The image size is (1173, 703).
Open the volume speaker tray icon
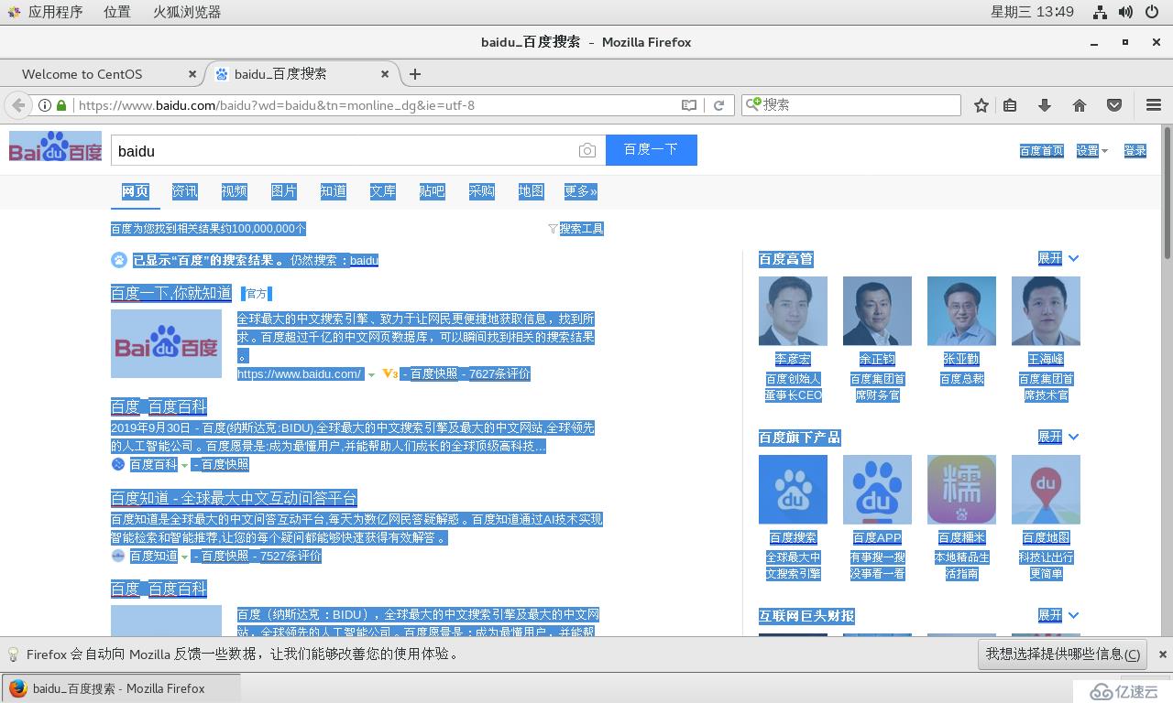1126,12
